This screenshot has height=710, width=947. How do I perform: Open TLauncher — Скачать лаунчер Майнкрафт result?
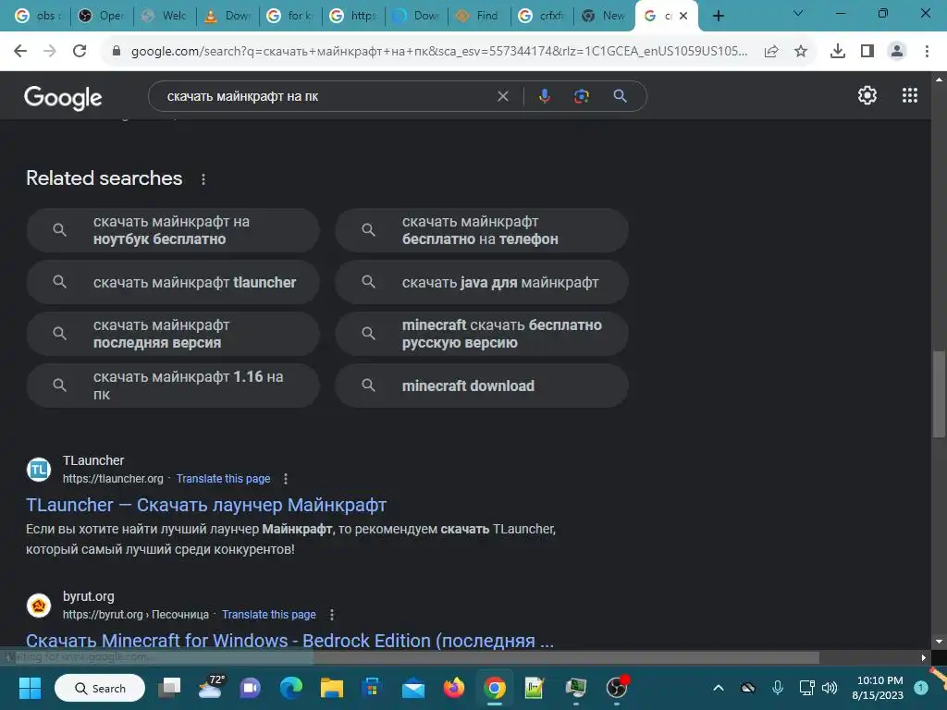pyautogui.click(x=206, y=505)
